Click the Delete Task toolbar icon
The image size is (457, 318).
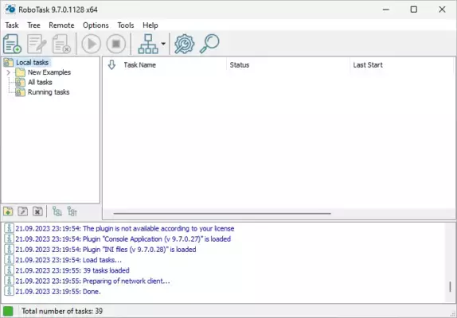61,44
